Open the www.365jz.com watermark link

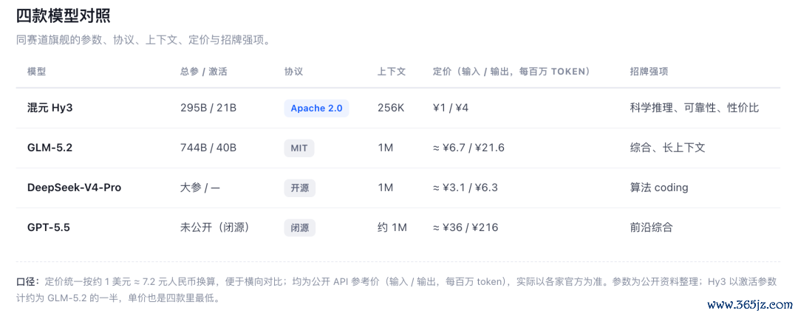pyautogui.click(x=751, y=306)
